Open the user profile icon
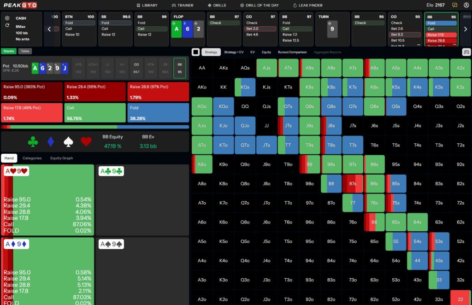Viewport: 472px width, 305px height. (466, 5)
